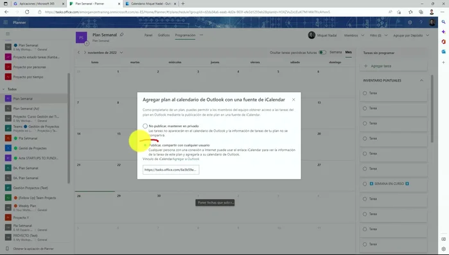This screenshot has width=449, height=255.
Task: Switch calendar to Semana view
Action: point(335,52)
